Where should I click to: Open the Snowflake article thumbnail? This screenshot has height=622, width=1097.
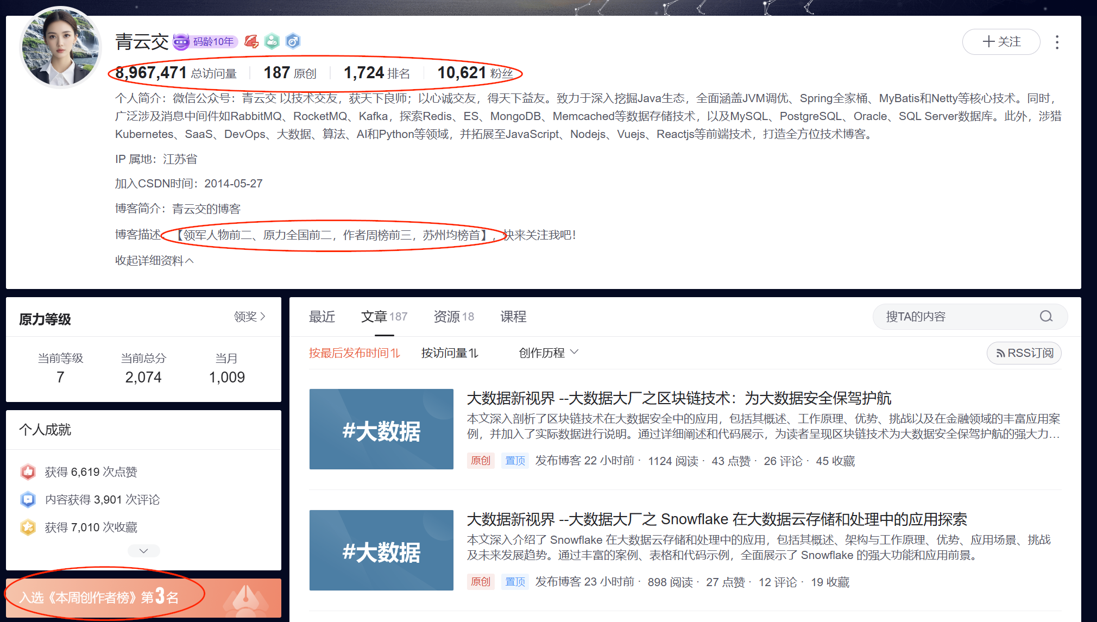point(381,550)
